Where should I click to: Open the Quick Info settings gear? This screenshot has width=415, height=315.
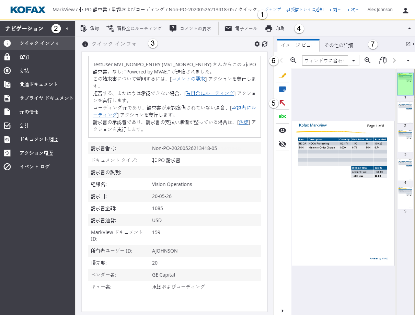click(x=257, y=44)
